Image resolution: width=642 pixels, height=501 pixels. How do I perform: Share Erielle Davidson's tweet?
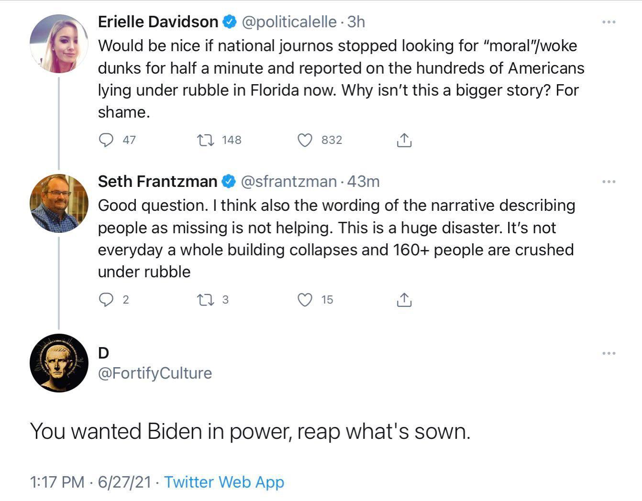pos(404,140)
